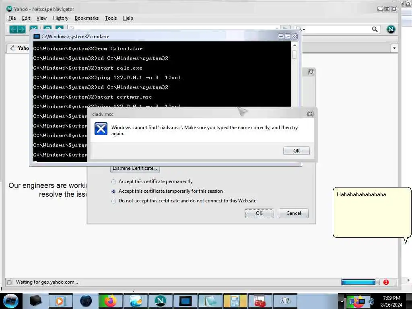Screen dimensions: 412x309
Task: Click the cmd window scrollbar thumb
Action: tap(294, 54)
